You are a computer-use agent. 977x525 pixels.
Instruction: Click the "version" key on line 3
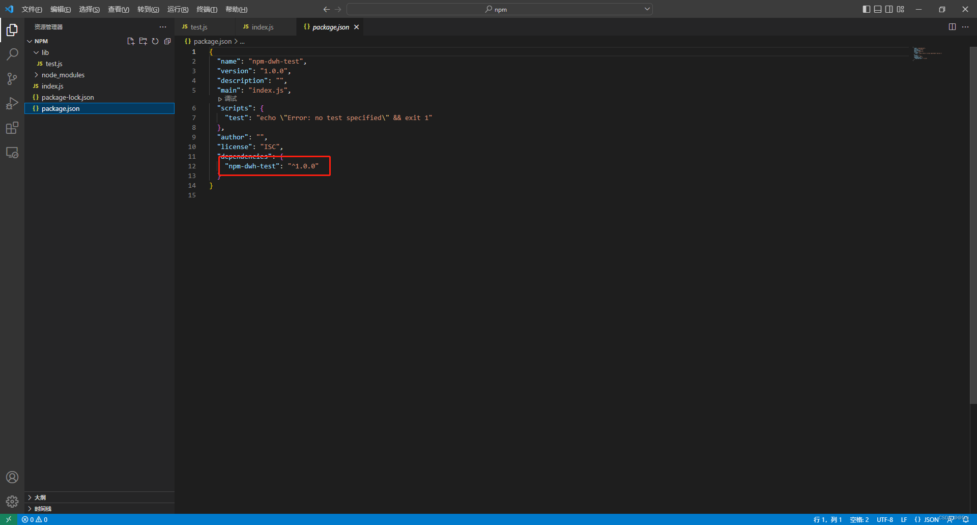(235, 71)
